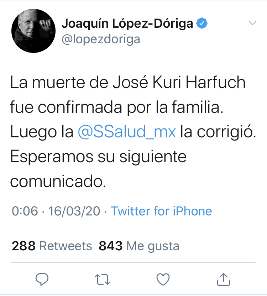View the 843 Me gusta list
267x296 pixels.
click(139, 246)
